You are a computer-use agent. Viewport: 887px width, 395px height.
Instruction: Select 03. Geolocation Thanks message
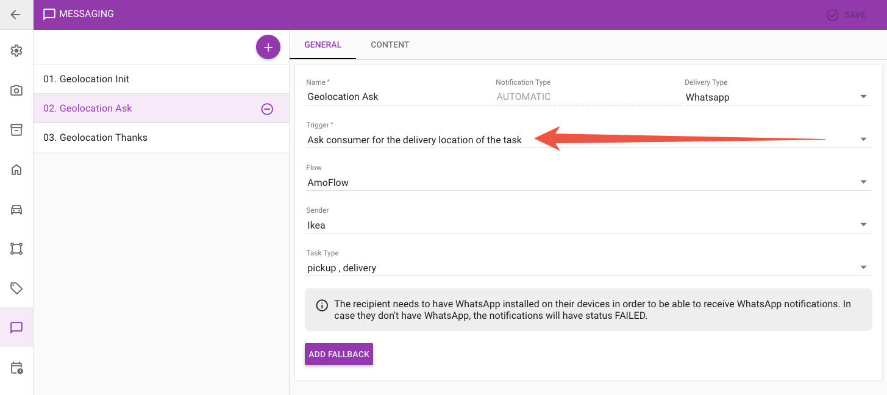tap(162, 138)
